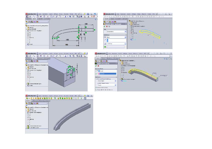Click direction selection box under Blind dropdown

(117, 40)
